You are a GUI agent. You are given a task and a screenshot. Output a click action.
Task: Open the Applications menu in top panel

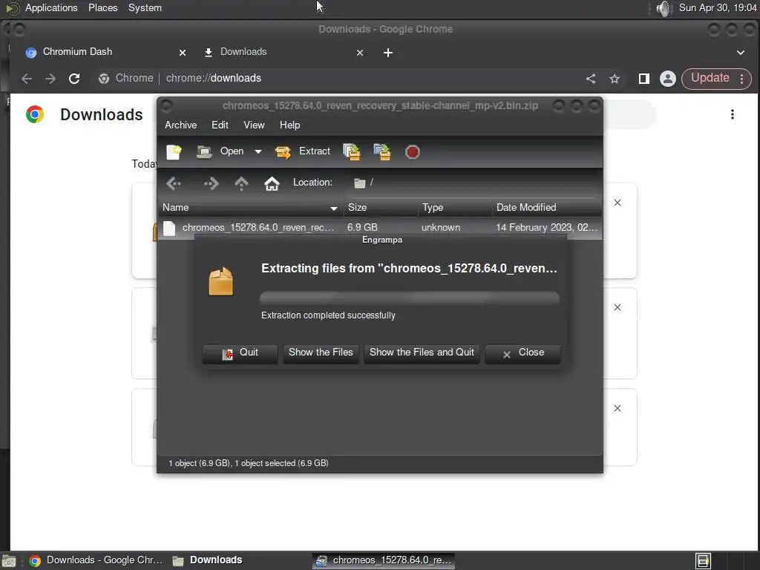pyautogui.click(x=51, y=7)
